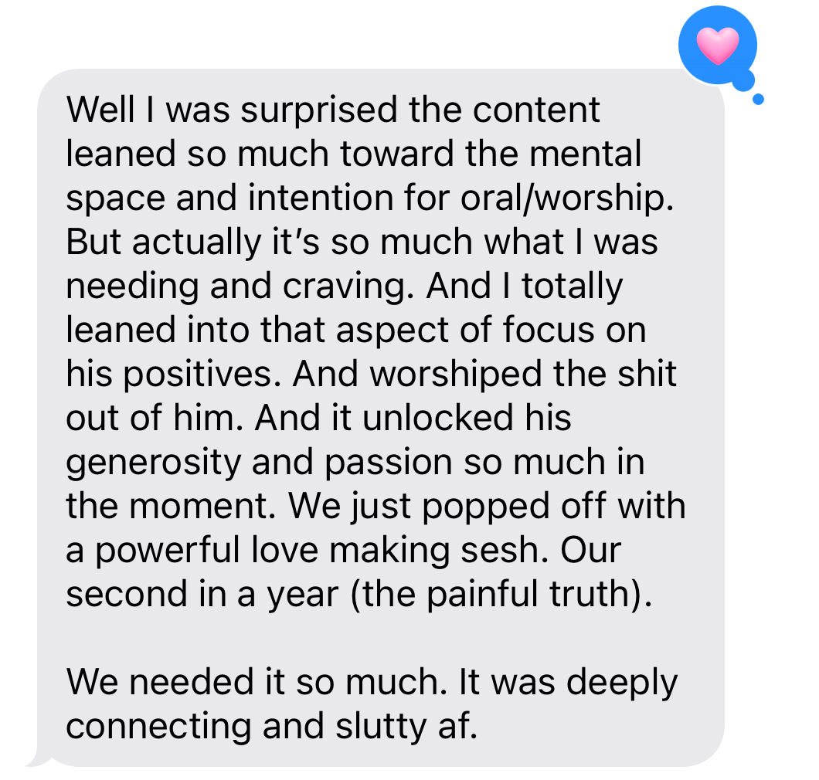
Task: Click the blue tapback bubble around the heart
Action: pyautogui.click(x=718, y=46)
